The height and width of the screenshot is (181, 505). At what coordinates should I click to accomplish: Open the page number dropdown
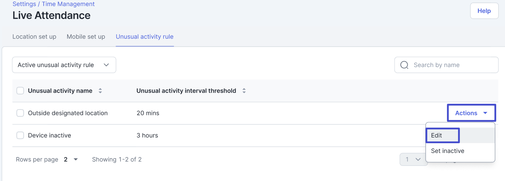(414, 159)
